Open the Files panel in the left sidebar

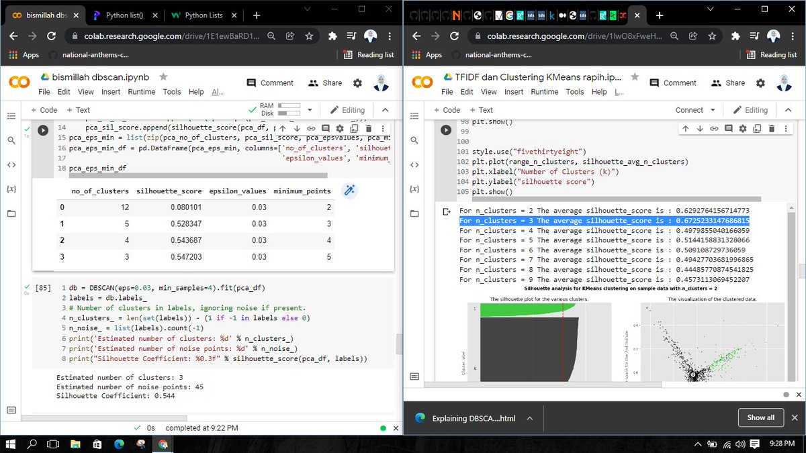tap(11, 214)
